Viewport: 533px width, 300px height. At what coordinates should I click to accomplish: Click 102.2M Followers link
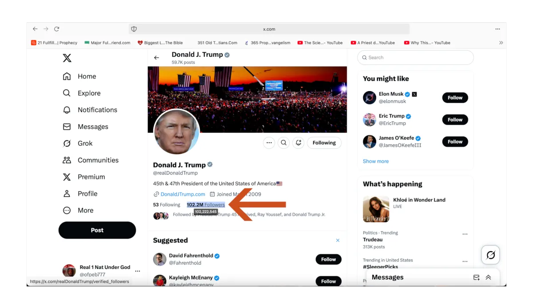tap(206, 205)
